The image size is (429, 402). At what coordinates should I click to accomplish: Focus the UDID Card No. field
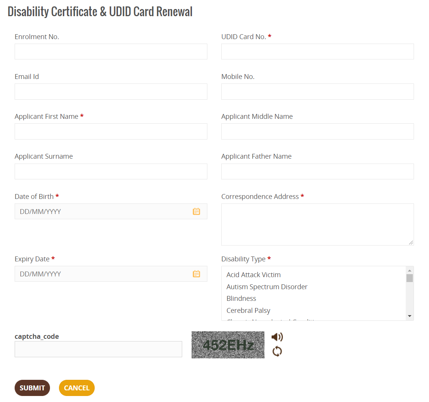[x=317, y=52]
